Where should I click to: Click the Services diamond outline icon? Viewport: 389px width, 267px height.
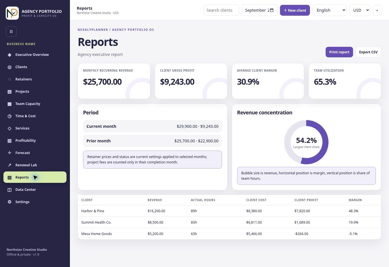(x=9, y=128)
